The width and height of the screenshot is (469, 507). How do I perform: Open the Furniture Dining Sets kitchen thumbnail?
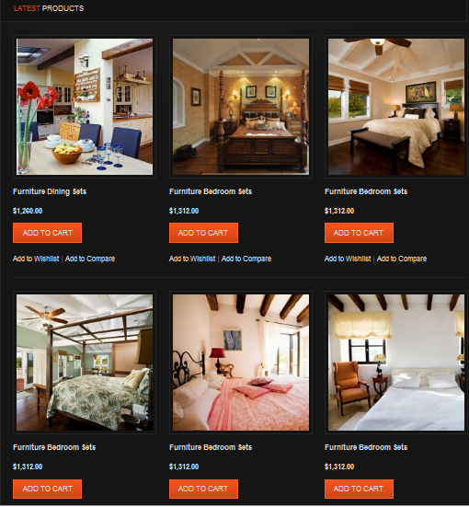85,107
